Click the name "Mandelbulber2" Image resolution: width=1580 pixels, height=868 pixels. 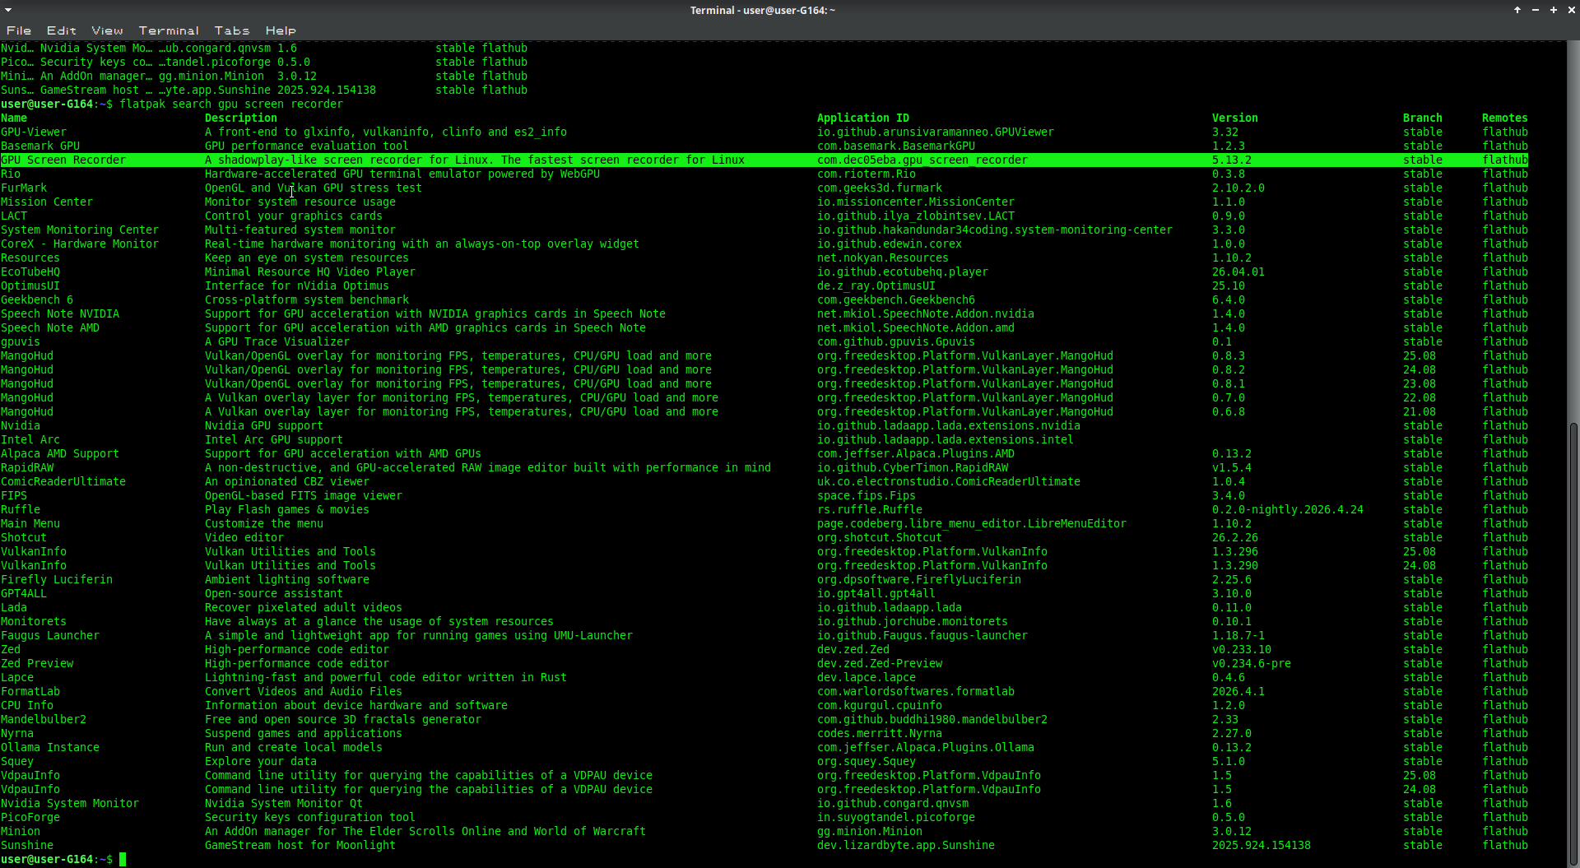point(44,720)
